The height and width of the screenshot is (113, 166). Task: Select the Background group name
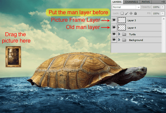(x=136, y=40)
